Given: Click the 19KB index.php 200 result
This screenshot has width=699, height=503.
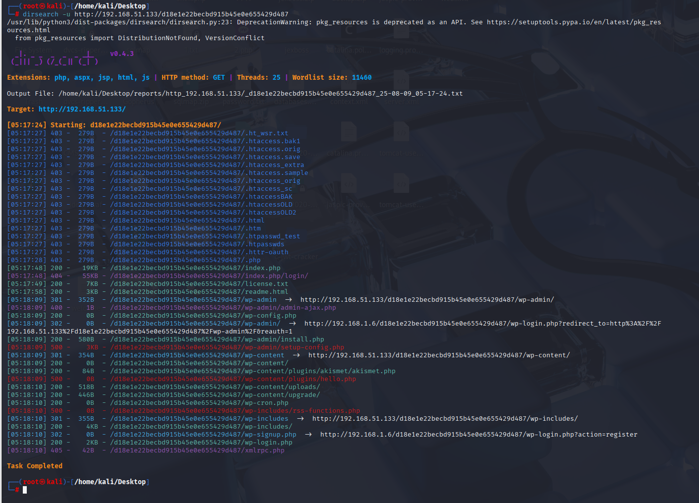Looking at the screenshot, I should 144,268.
